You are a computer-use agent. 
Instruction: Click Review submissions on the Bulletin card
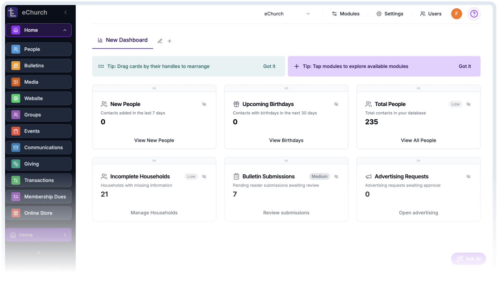coord(286,212)
